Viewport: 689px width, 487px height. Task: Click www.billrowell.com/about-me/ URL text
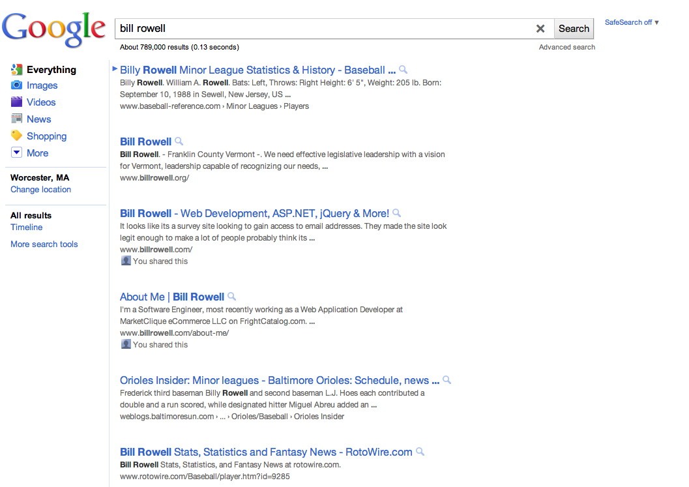[x=174, y=332]
